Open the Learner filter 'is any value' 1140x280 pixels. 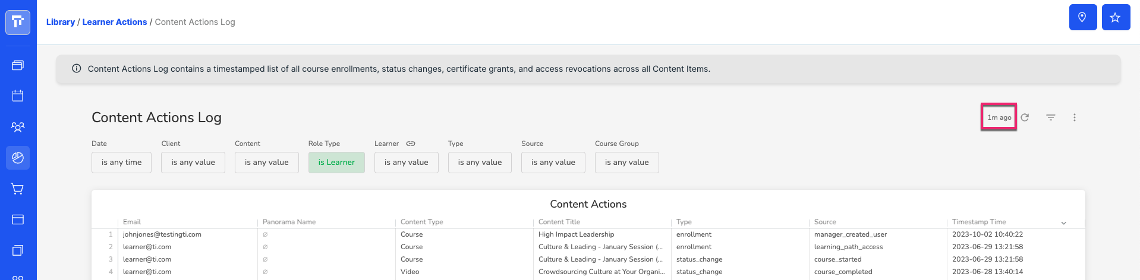click(x=407, y=163)
